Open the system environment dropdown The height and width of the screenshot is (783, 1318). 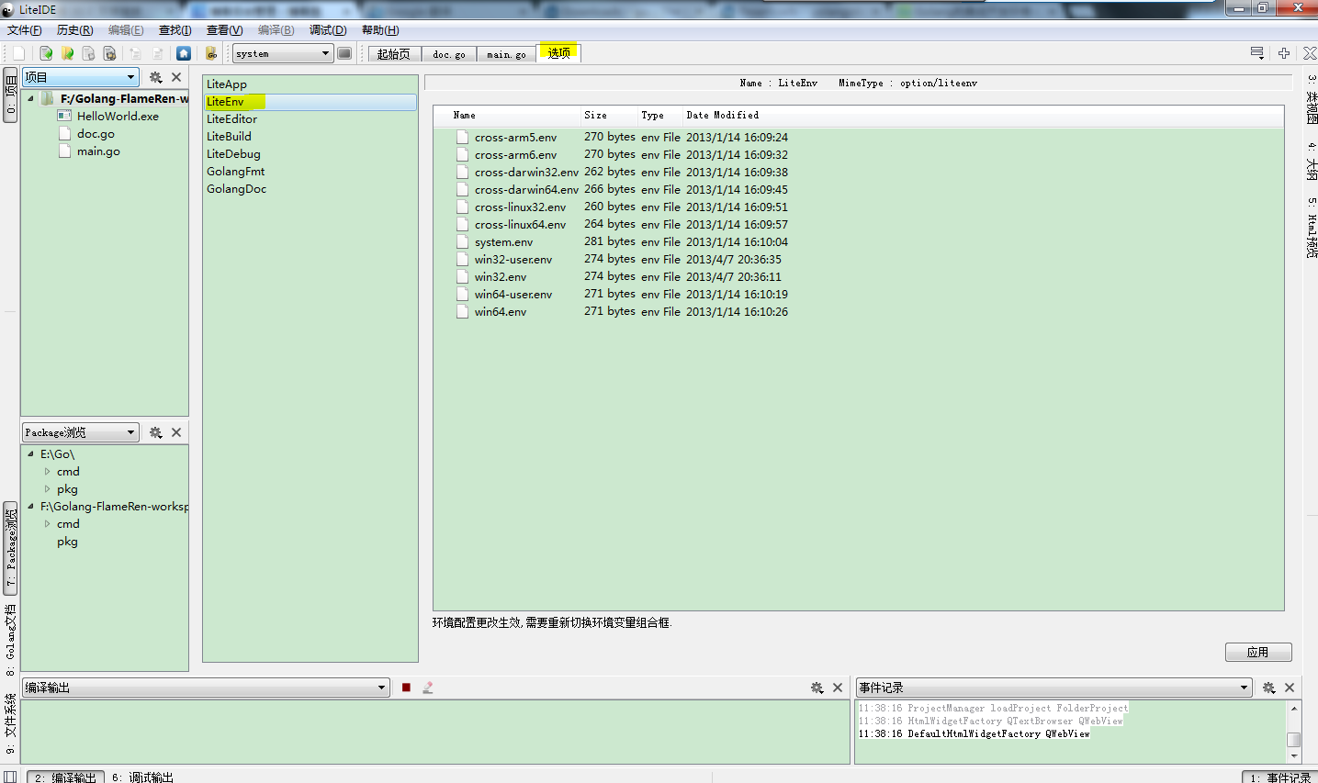click(282, 53)
